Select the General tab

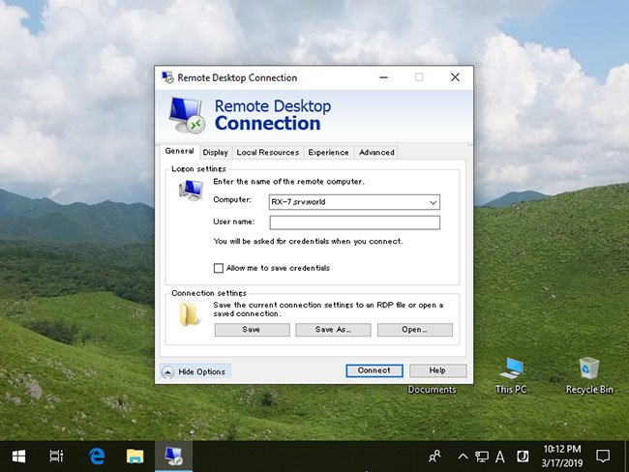coord(179,151)
